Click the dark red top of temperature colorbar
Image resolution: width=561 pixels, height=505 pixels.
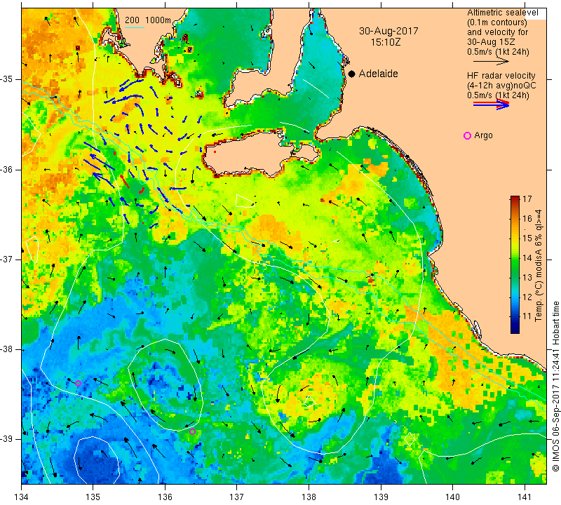point(515,198)
